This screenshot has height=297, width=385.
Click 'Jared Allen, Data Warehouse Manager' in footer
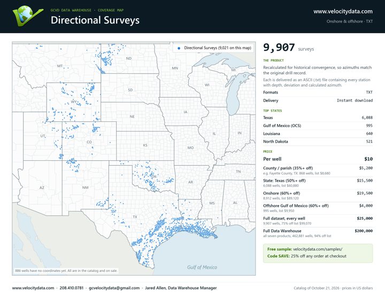181,288
